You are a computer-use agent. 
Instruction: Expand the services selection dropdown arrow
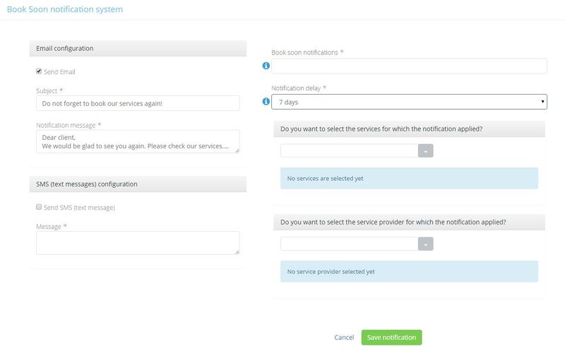coord(425,151)
